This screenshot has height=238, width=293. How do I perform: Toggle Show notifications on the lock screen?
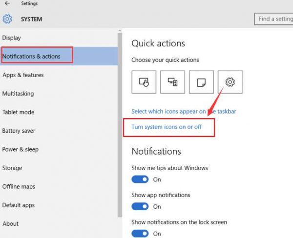(140, 234)
